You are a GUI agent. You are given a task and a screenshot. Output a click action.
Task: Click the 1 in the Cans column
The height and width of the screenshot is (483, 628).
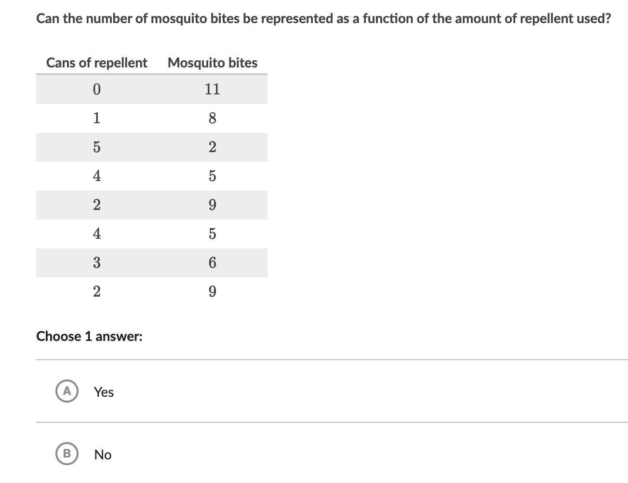[96, 118]
